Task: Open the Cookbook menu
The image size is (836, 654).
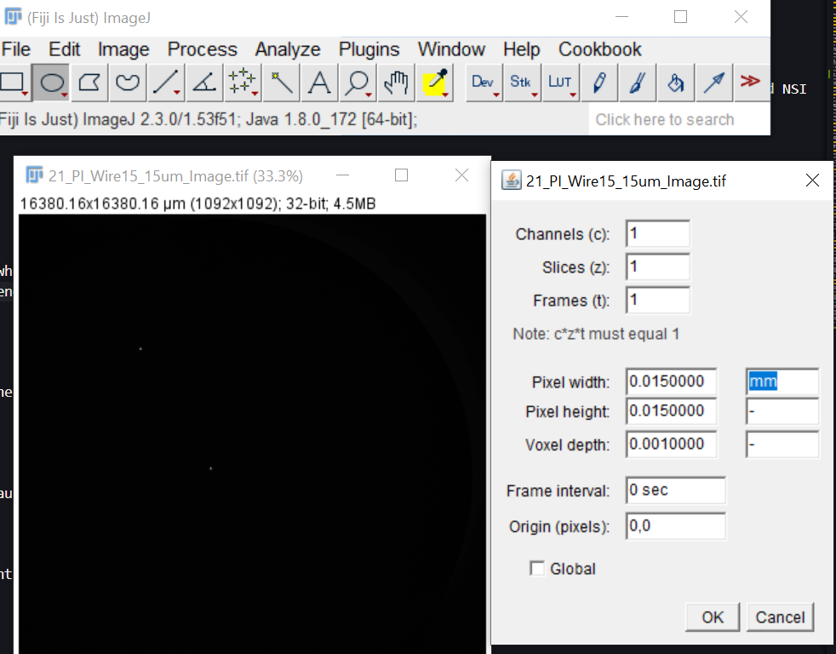Action: click(x=600, y=49)
